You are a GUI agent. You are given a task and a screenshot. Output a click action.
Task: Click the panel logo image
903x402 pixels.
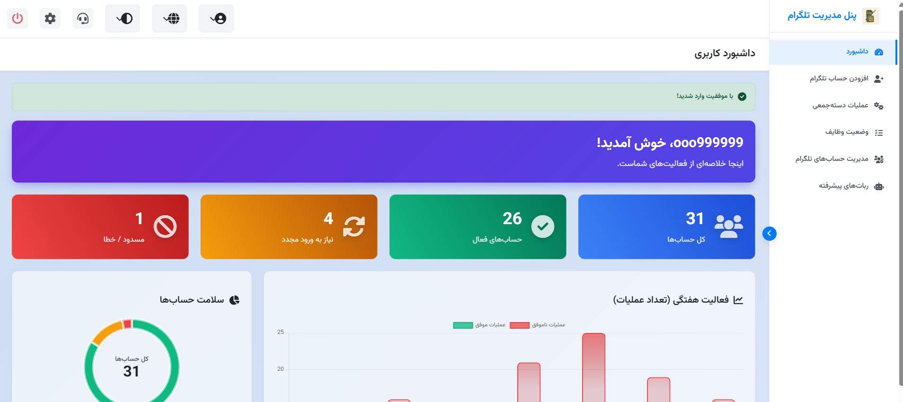870,16
